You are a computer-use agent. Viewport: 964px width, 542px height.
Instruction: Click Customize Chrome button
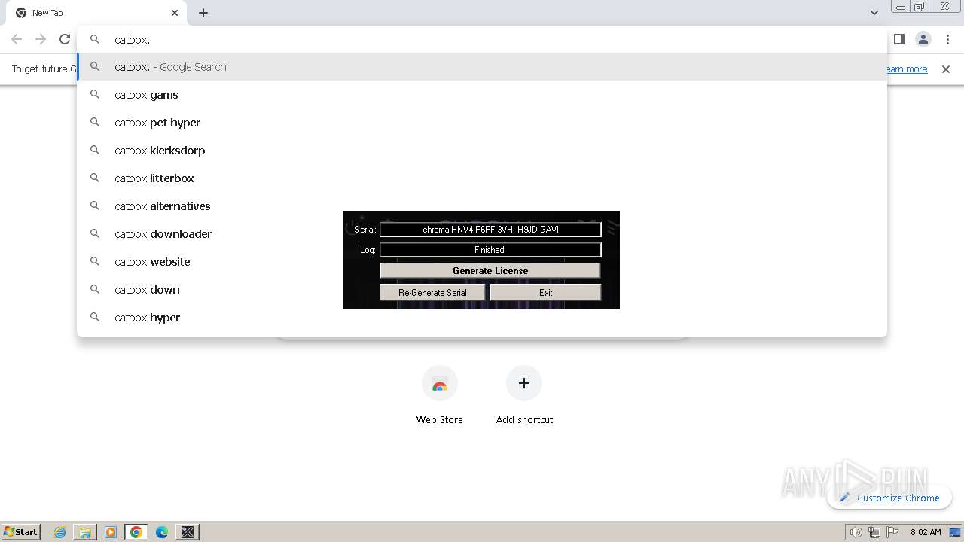(889, 498)
